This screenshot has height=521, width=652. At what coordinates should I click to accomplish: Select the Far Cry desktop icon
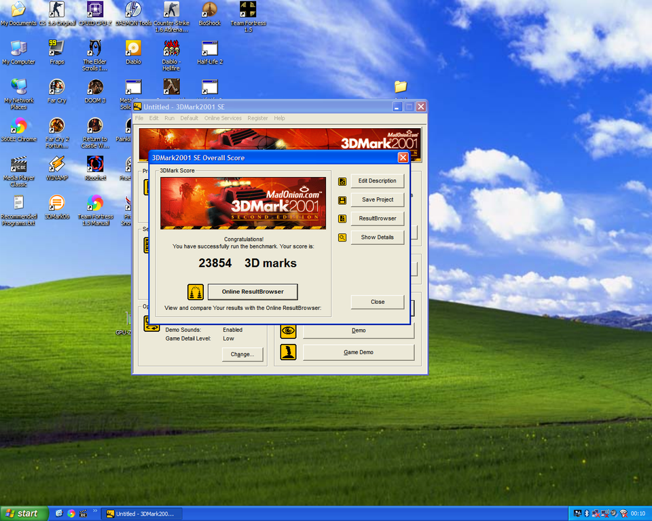point(56,91)
